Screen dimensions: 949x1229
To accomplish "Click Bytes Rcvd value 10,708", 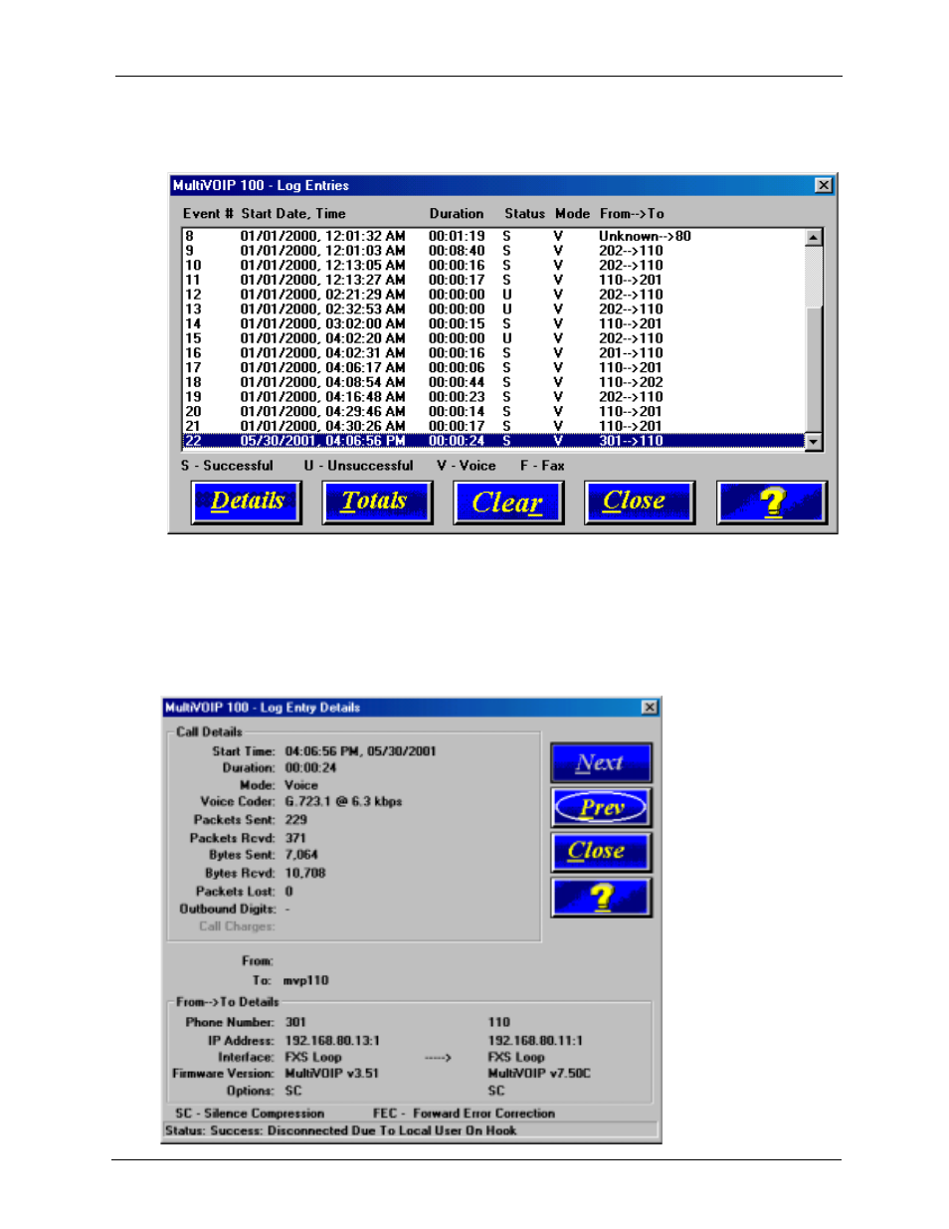I will click(x=305, y=874).
